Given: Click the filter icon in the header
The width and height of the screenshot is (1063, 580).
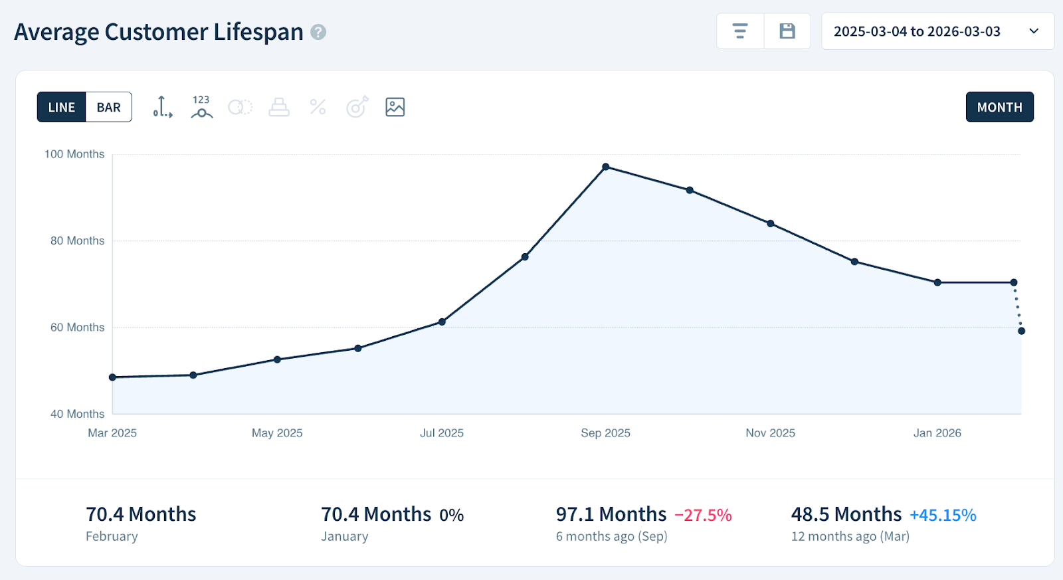Looking at the screenshot, I should click(739, 31).
